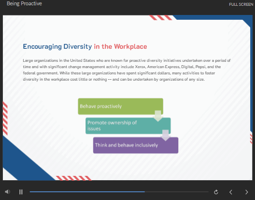255x200 pixels.
Task: Go to the previous slide arrow
Action: tap(230, 192)
